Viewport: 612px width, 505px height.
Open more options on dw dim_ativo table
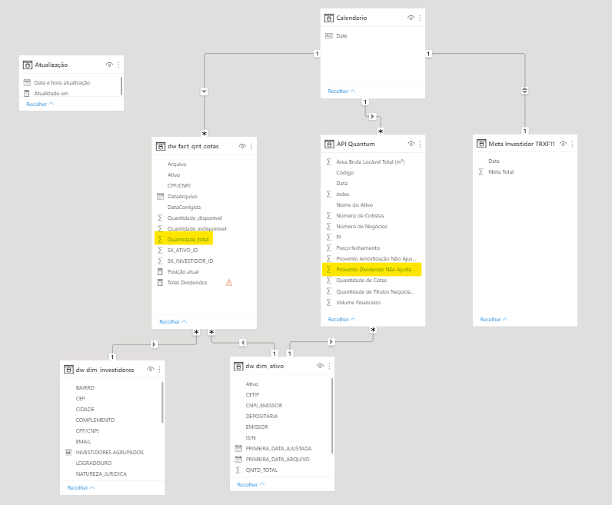pos(329,366)
